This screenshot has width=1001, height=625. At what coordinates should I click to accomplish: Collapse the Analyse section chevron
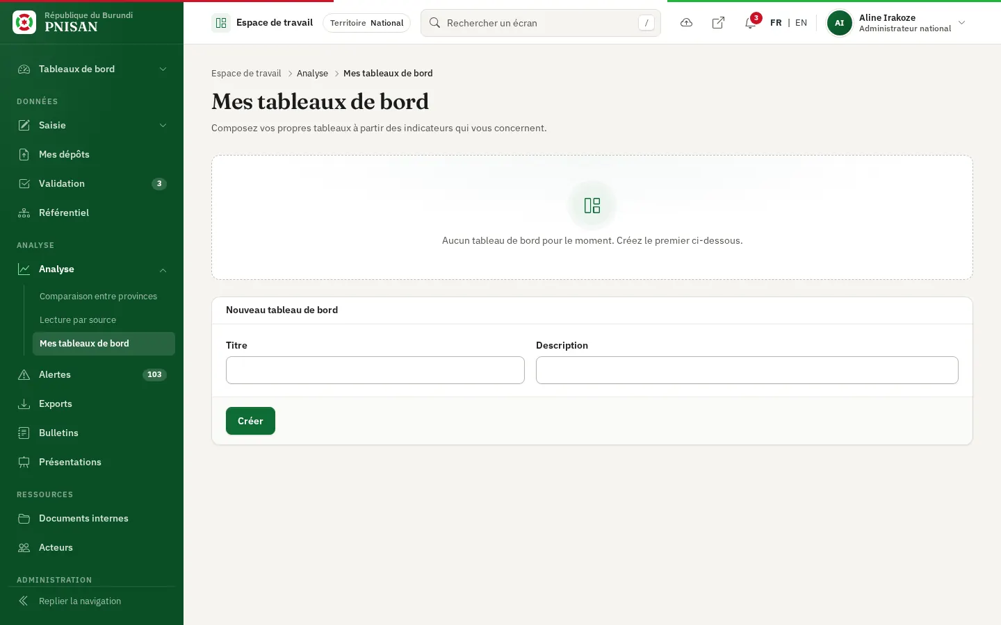tap(163, 269)
